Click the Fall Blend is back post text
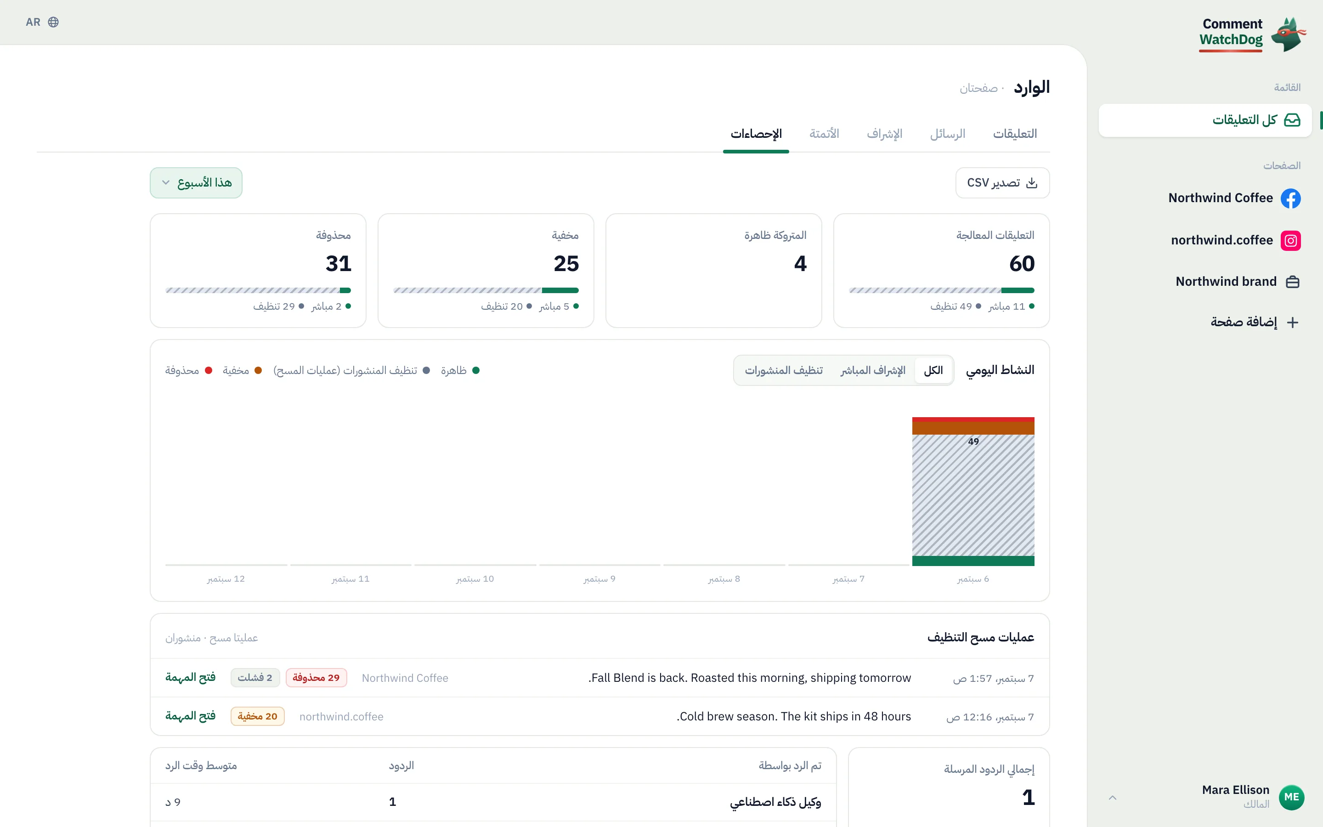 tap(750, 678)
